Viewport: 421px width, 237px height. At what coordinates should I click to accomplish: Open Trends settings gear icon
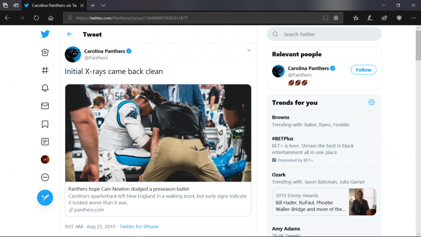[371, 102]
